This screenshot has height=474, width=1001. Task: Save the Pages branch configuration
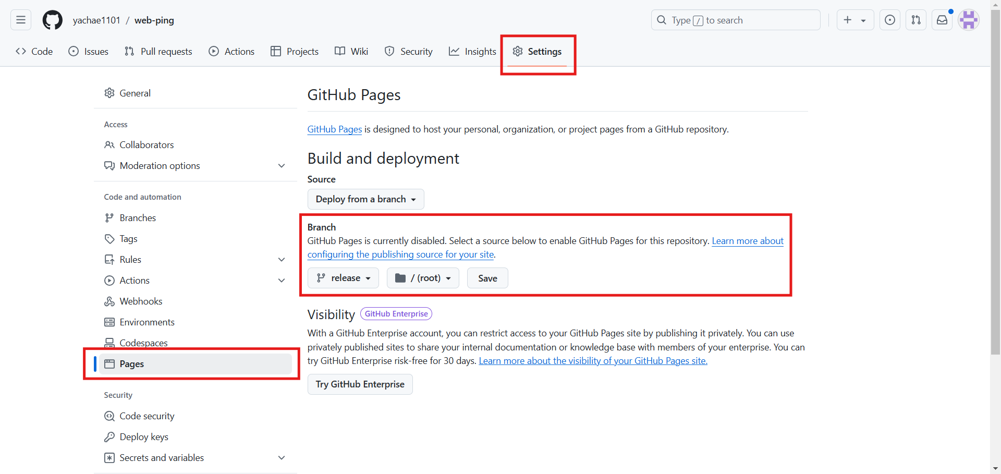click(487, 278)
